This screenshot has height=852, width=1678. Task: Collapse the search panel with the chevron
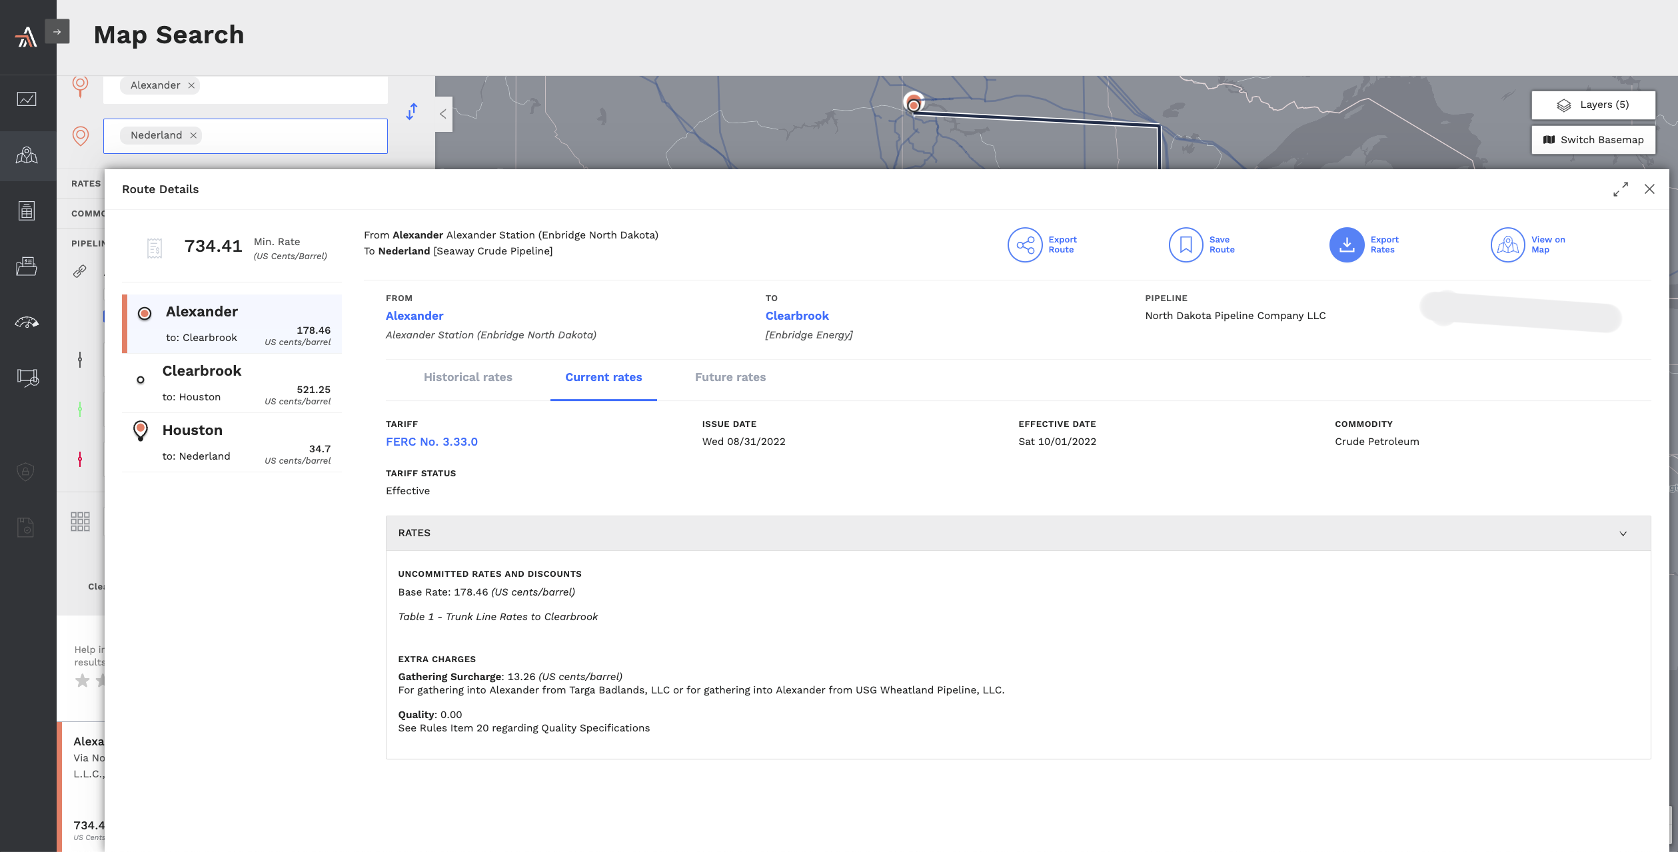tap(443, 114)
